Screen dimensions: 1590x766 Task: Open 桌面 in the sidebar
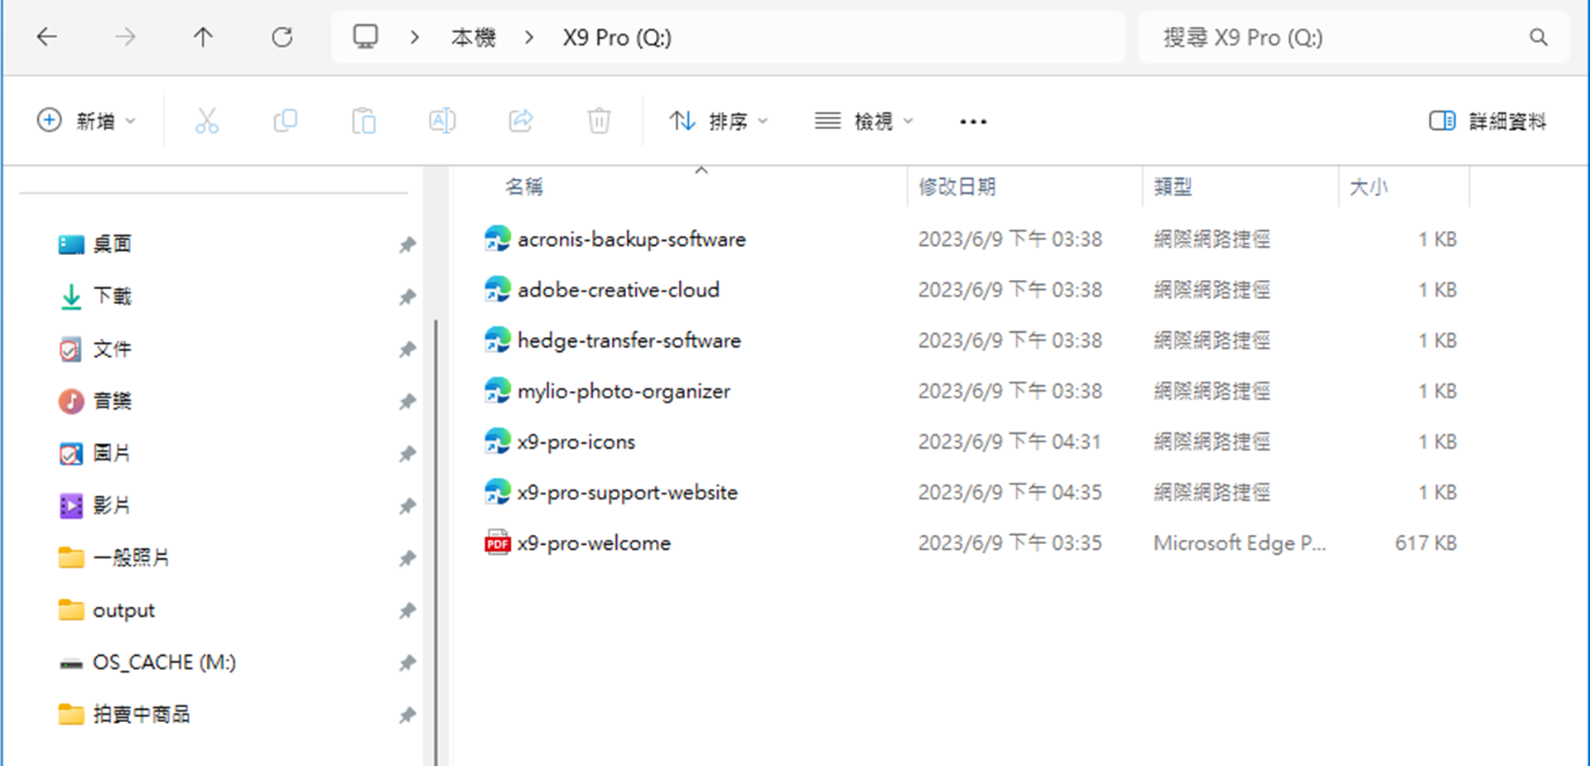coord(112,244)
